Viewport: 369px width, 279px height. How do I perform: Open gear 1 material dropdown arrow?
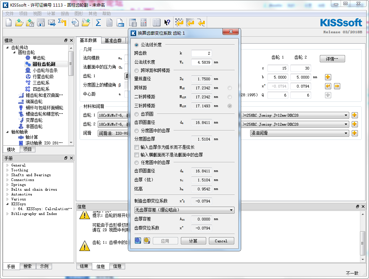tap(346, 115)
